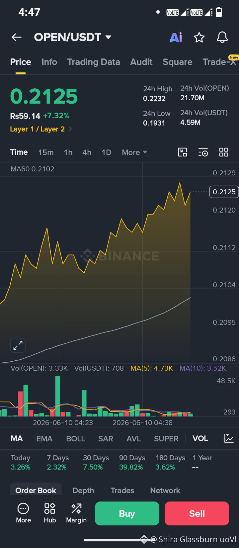Tap the 180 Days 3.62% performance

coord(171,462)
